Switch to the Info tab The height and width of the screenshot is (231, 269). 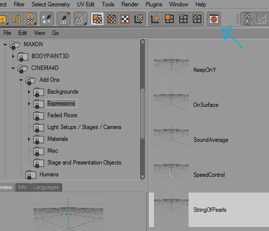(23, 187)
